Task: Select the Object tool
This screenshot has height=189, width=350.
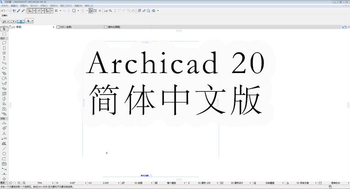Action: coord(4,104)
